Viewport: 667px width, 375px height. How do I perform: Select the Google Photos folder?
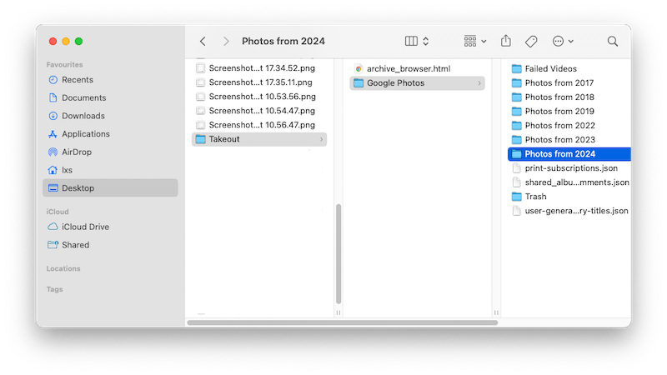[x=417, y=83]
